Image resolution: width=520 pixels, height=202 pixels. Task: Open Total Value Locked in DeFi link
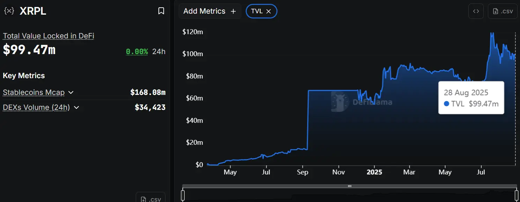point(49,36)
